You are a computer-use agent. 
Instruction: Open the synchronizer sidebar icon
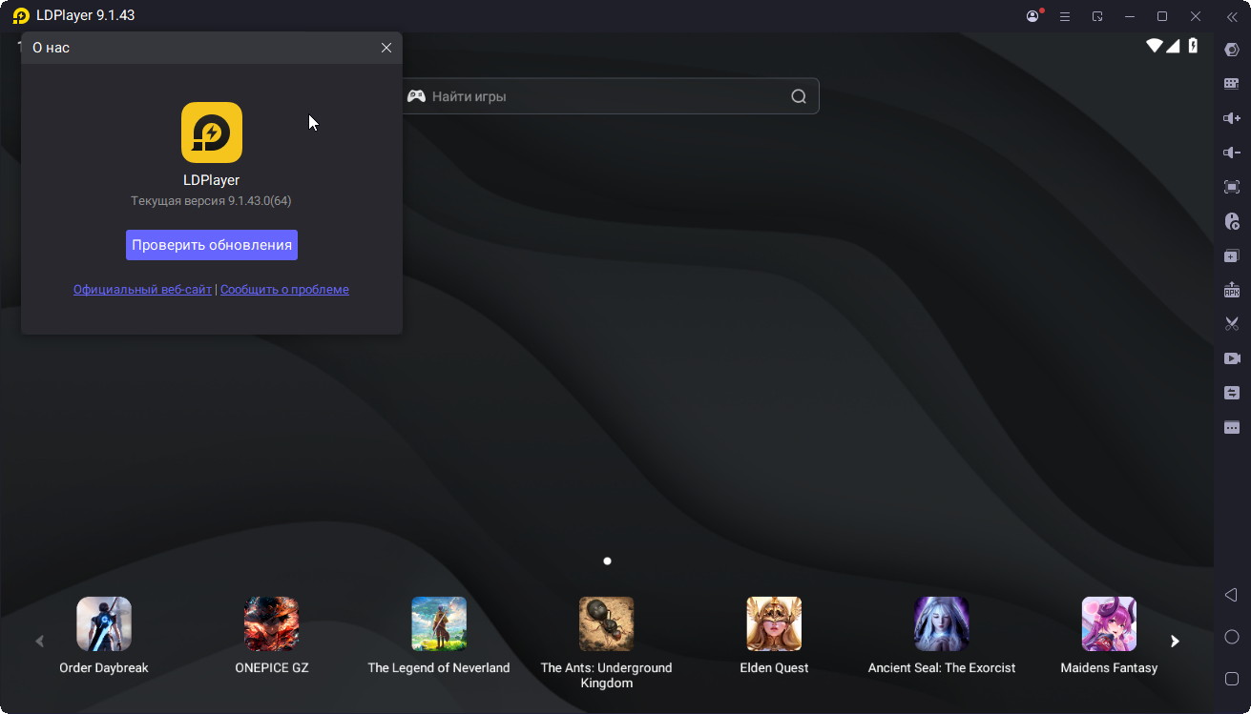point(1232,393)
